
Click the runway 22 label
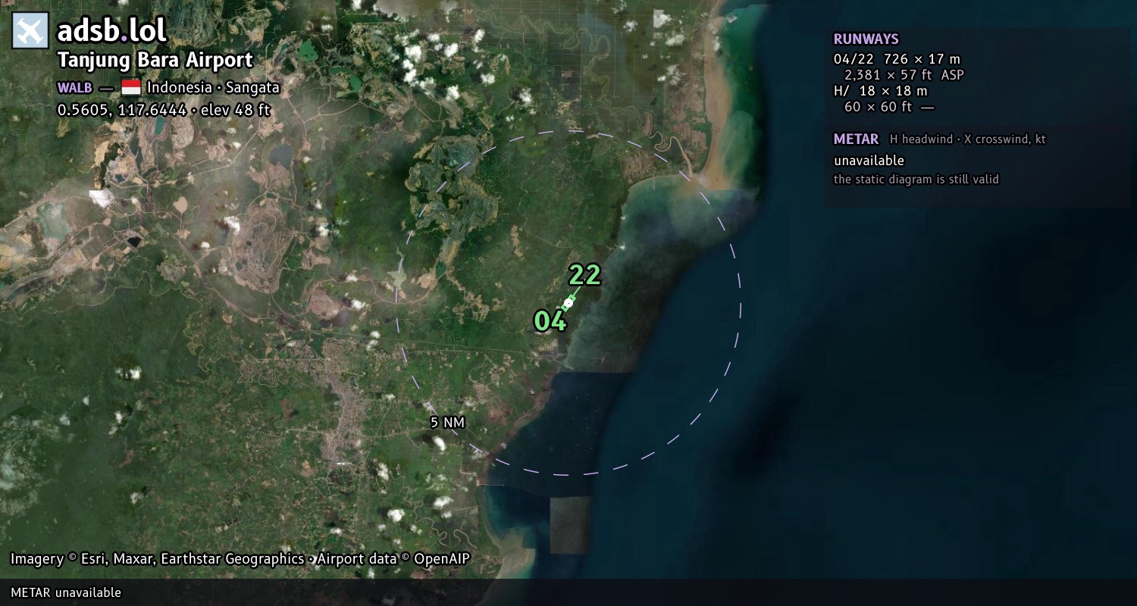(x=584, y=275)
